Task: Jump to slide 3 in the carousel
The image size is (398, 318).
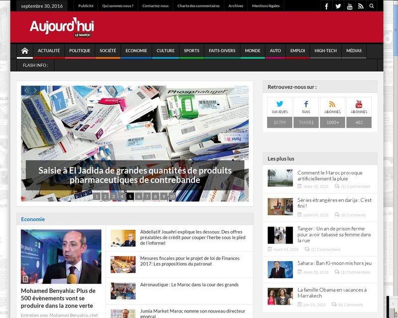Action: pos(113,197)
